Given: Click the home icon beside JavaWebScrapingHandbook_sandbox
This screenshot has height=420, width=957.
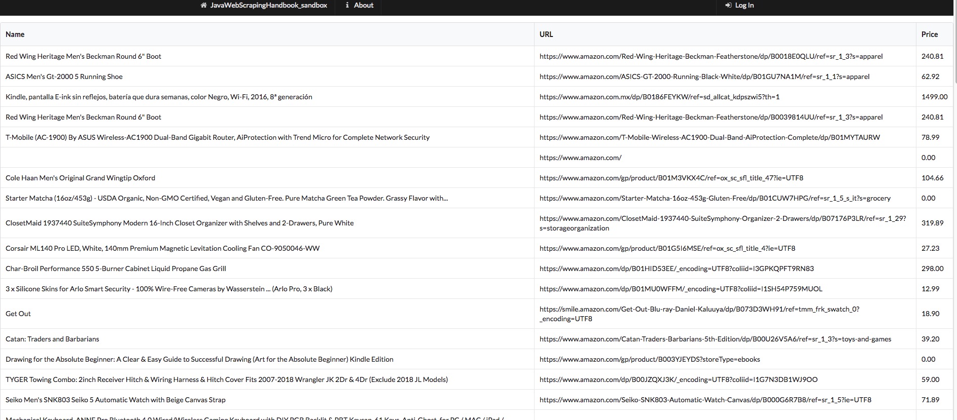Looking at the screenshot, I should pos(203,6).
